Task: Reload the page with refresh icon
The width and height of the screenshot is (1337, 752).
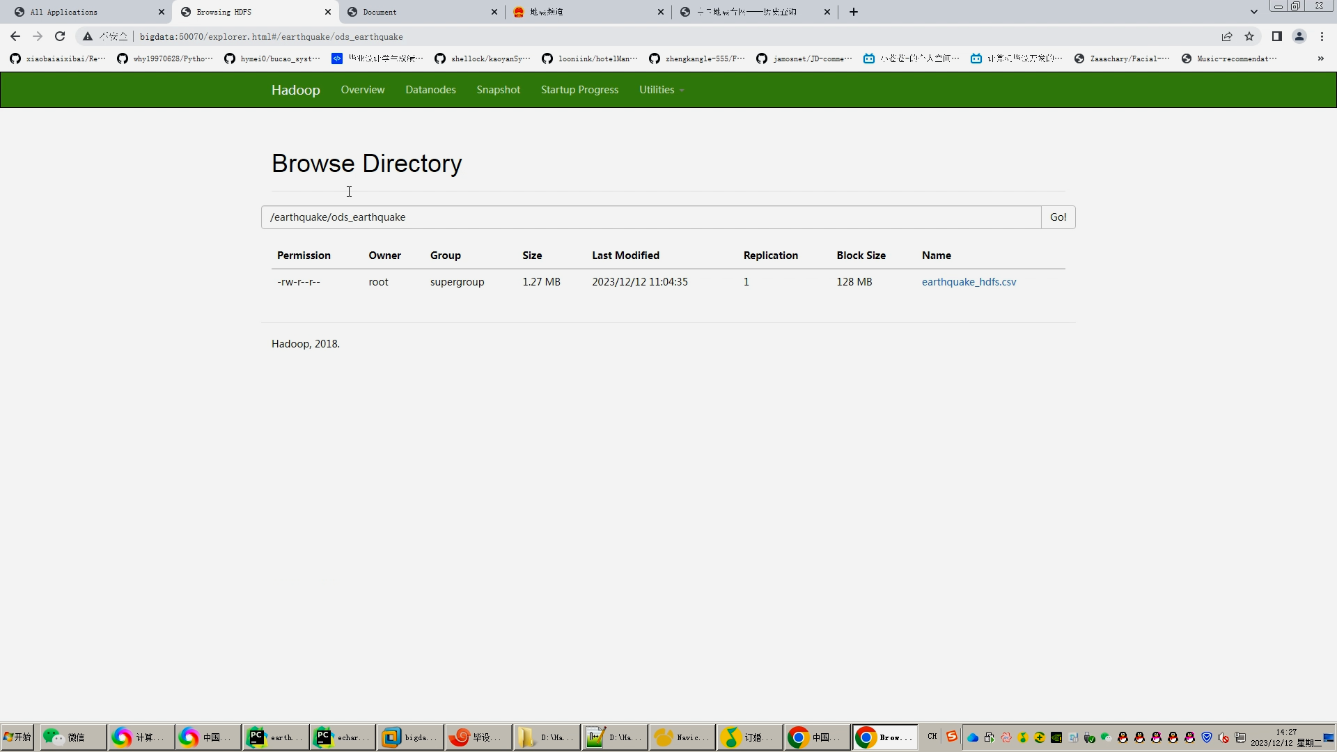Action: [x=60, y=36]
